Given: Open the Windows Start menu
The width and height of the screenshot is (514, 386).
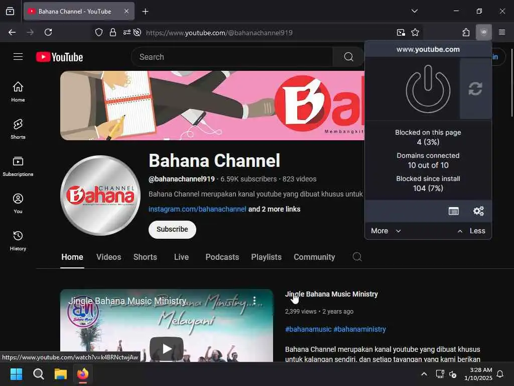Looking at the screenshot, I should (16, 374).
